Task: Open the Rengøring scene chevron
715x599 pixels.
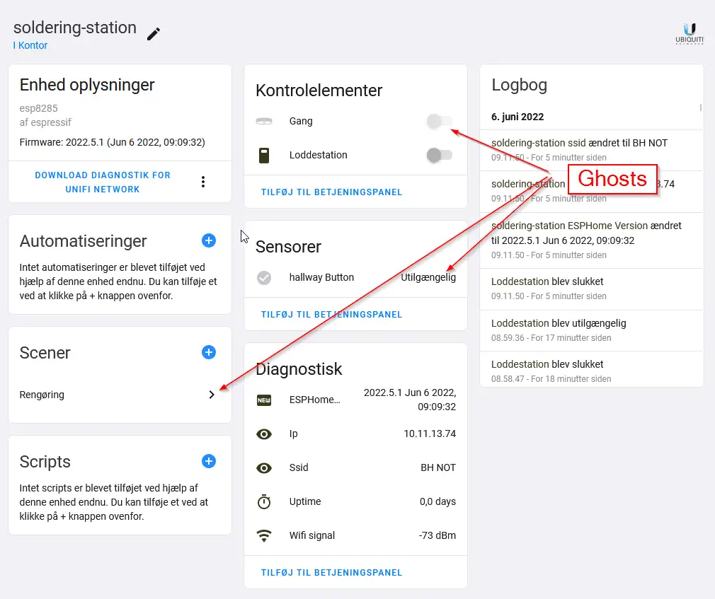Action: tap(212, 395)
